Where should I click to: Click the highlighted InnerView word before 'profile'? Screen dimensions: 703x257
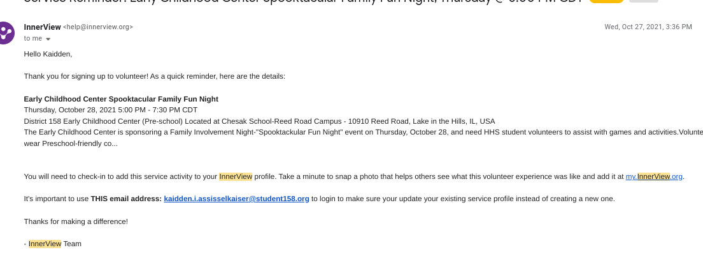236,176
